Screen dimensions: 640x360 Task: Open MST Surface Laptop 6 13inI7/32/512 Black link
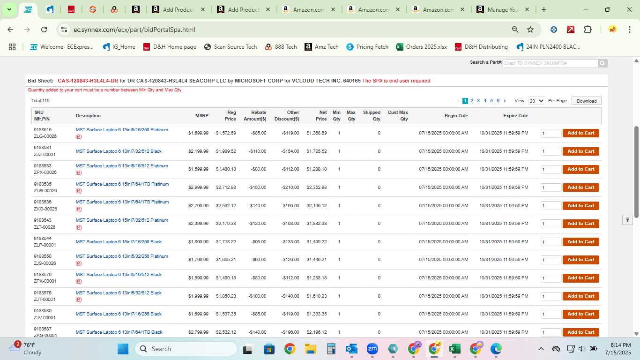tap(119, 151)
